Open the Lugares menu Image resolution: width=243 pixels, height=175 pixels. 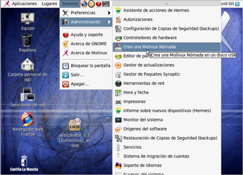click(x=49, y=4)
